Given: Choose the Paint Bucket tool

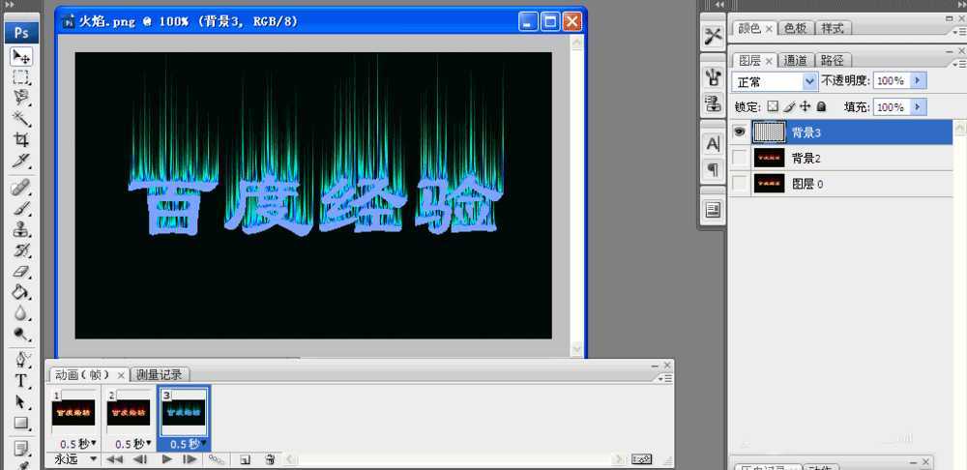Looking at the screenshot, I should point(21,292).
